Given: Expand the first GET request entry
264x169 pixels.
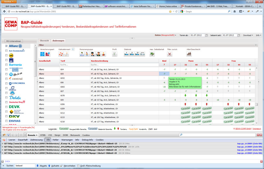Looking at the screenshot, I should (x=3, y=143).
